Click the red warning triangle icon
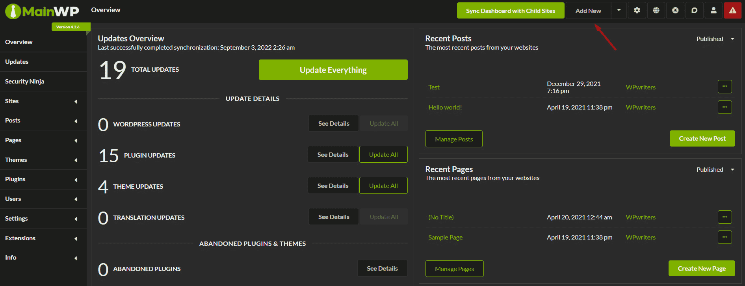 (733, 11)
